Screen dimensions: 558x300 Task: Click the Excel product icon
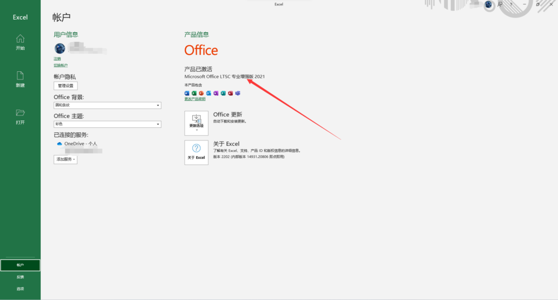tap(194, 93)
